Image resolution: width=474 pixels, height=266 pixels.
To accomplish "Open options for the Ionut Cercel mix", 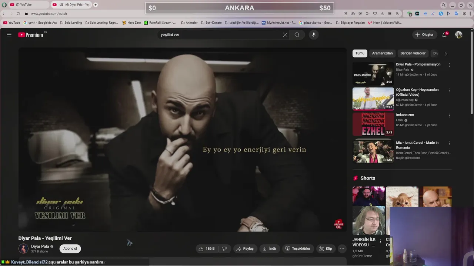I will (450, 143).
